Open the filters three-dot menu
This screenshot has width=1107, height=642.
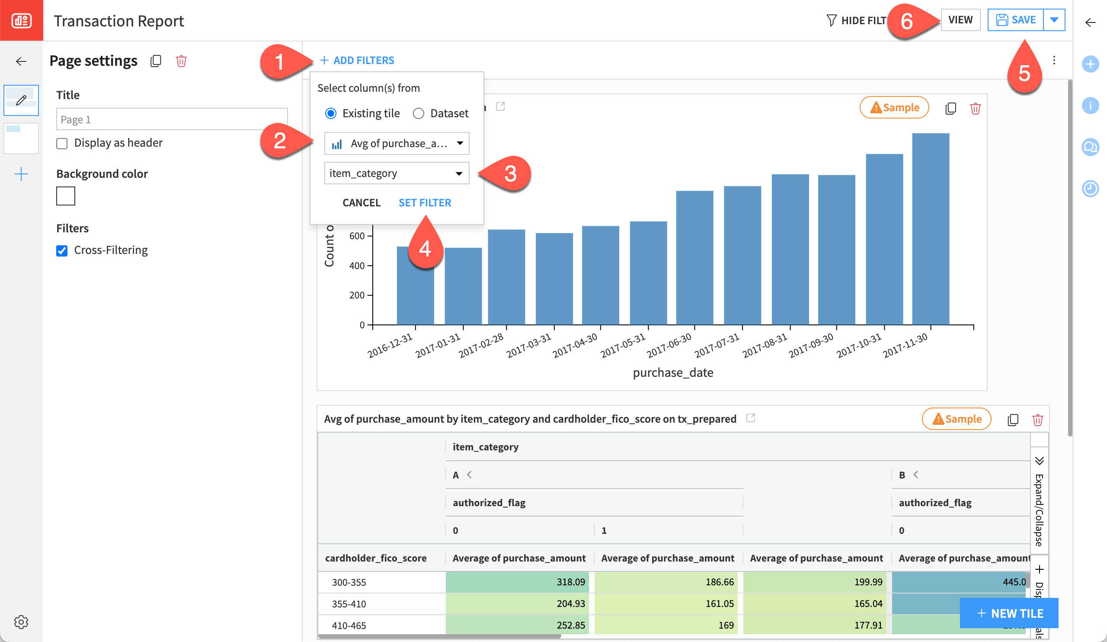(1054, 60)
